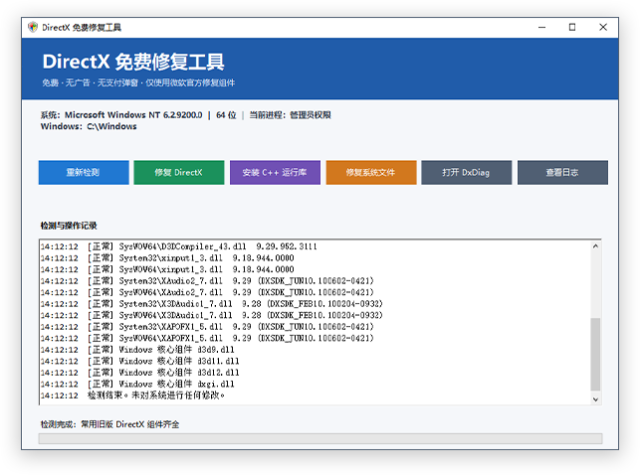This screenshot has height=475, width=640.
Task: Click the DirectX 免费修复工具 banner heading
Action: [133, 62]
